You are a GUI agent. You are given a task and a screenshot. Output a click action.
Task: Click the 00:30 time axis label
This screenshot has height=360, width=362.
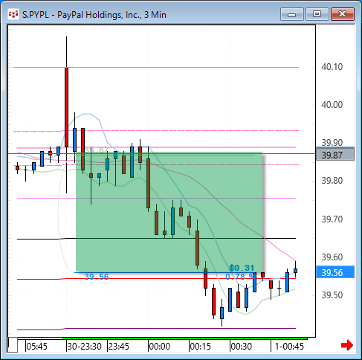pyautogui.click(x=242, y=346)
